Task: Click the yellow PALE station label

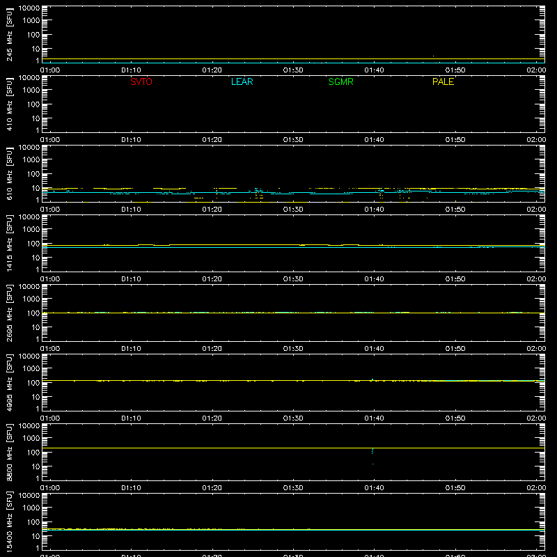Action: (x=443, y=81)
